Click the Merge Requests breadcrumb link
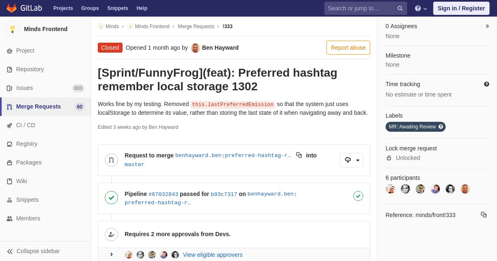Viewport: 497px width, 261px height. coord(196,27)
